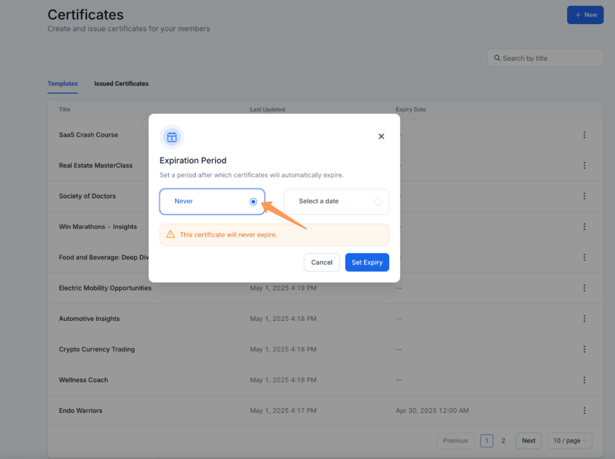This screenshot has width=615, height=459.
Task: Open actions menu for Wellness Coach
Action: tap(584, 380)
